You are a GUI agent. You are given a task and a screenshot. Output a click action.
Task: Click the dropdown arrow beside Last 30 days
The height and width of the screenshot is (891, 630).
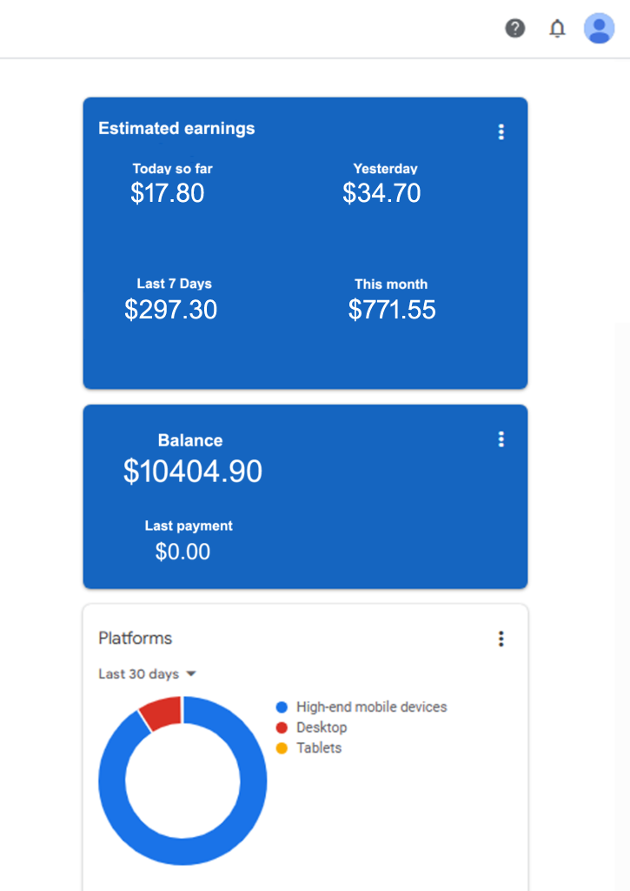[x=191, y=674]
